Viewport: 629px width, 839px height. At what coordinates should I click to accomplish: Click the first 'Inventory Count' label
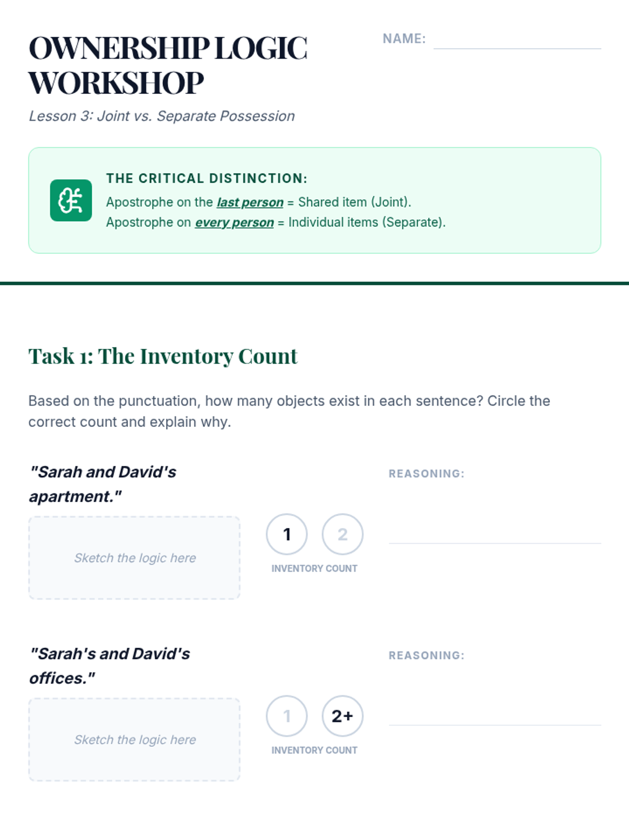314,568
